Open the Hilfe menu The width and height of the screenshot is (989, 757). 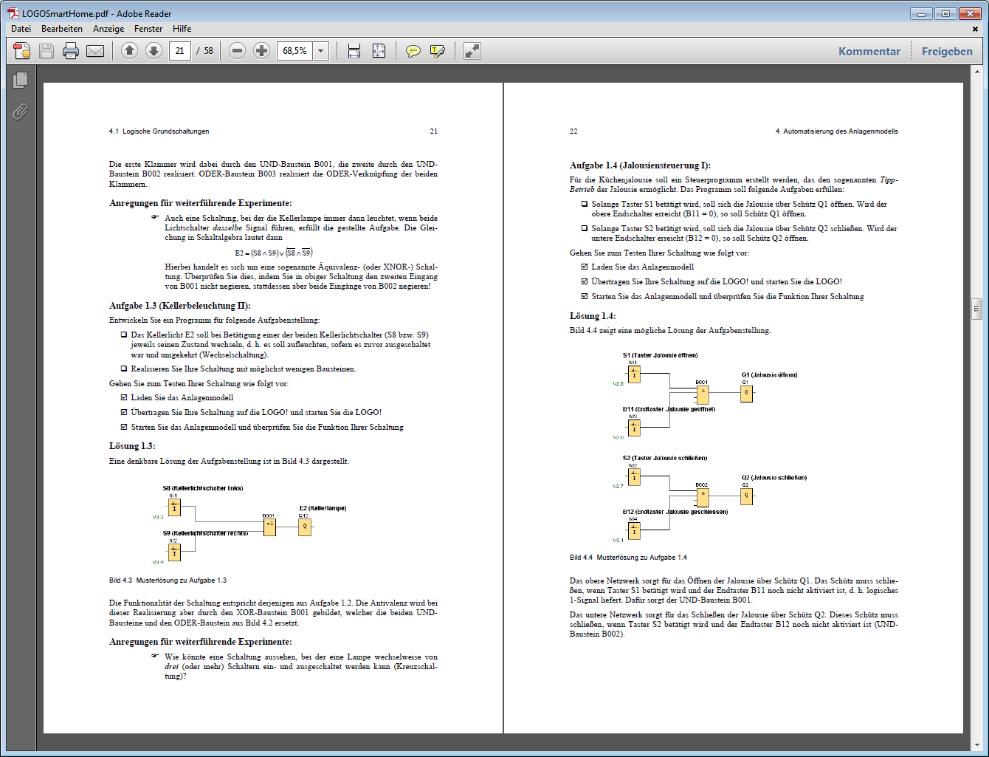pyautogui.click(x=182, y=29)
